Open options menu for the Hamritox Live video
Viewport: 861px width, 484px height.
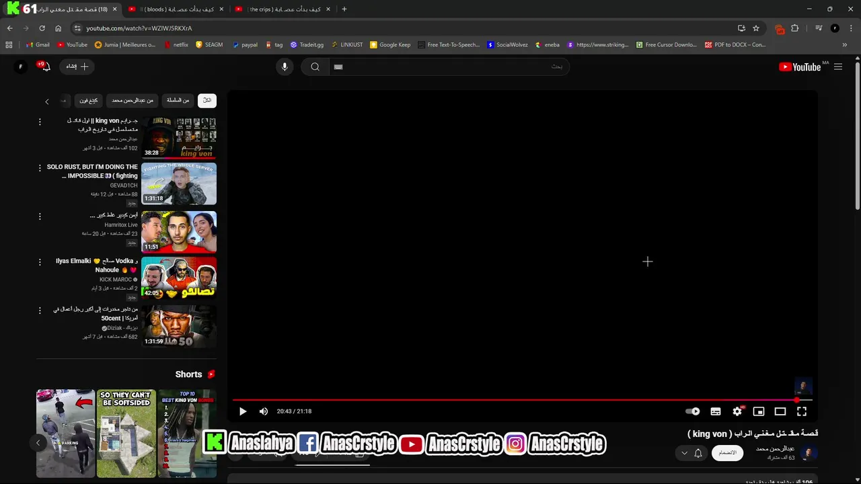(x=40, y=216)
